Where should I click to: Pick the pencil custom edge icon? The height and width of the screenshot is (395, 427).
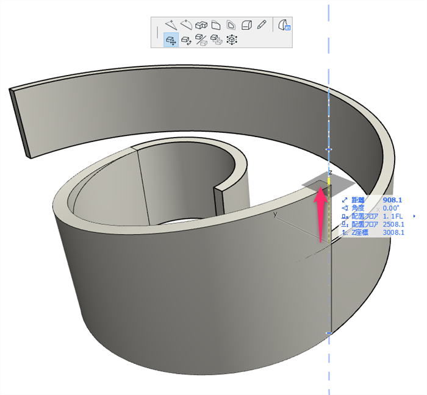coord(262,25)
